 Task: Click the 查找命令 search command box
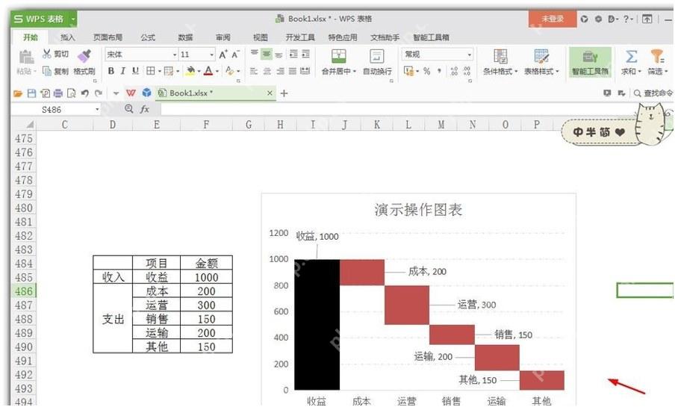653,93
